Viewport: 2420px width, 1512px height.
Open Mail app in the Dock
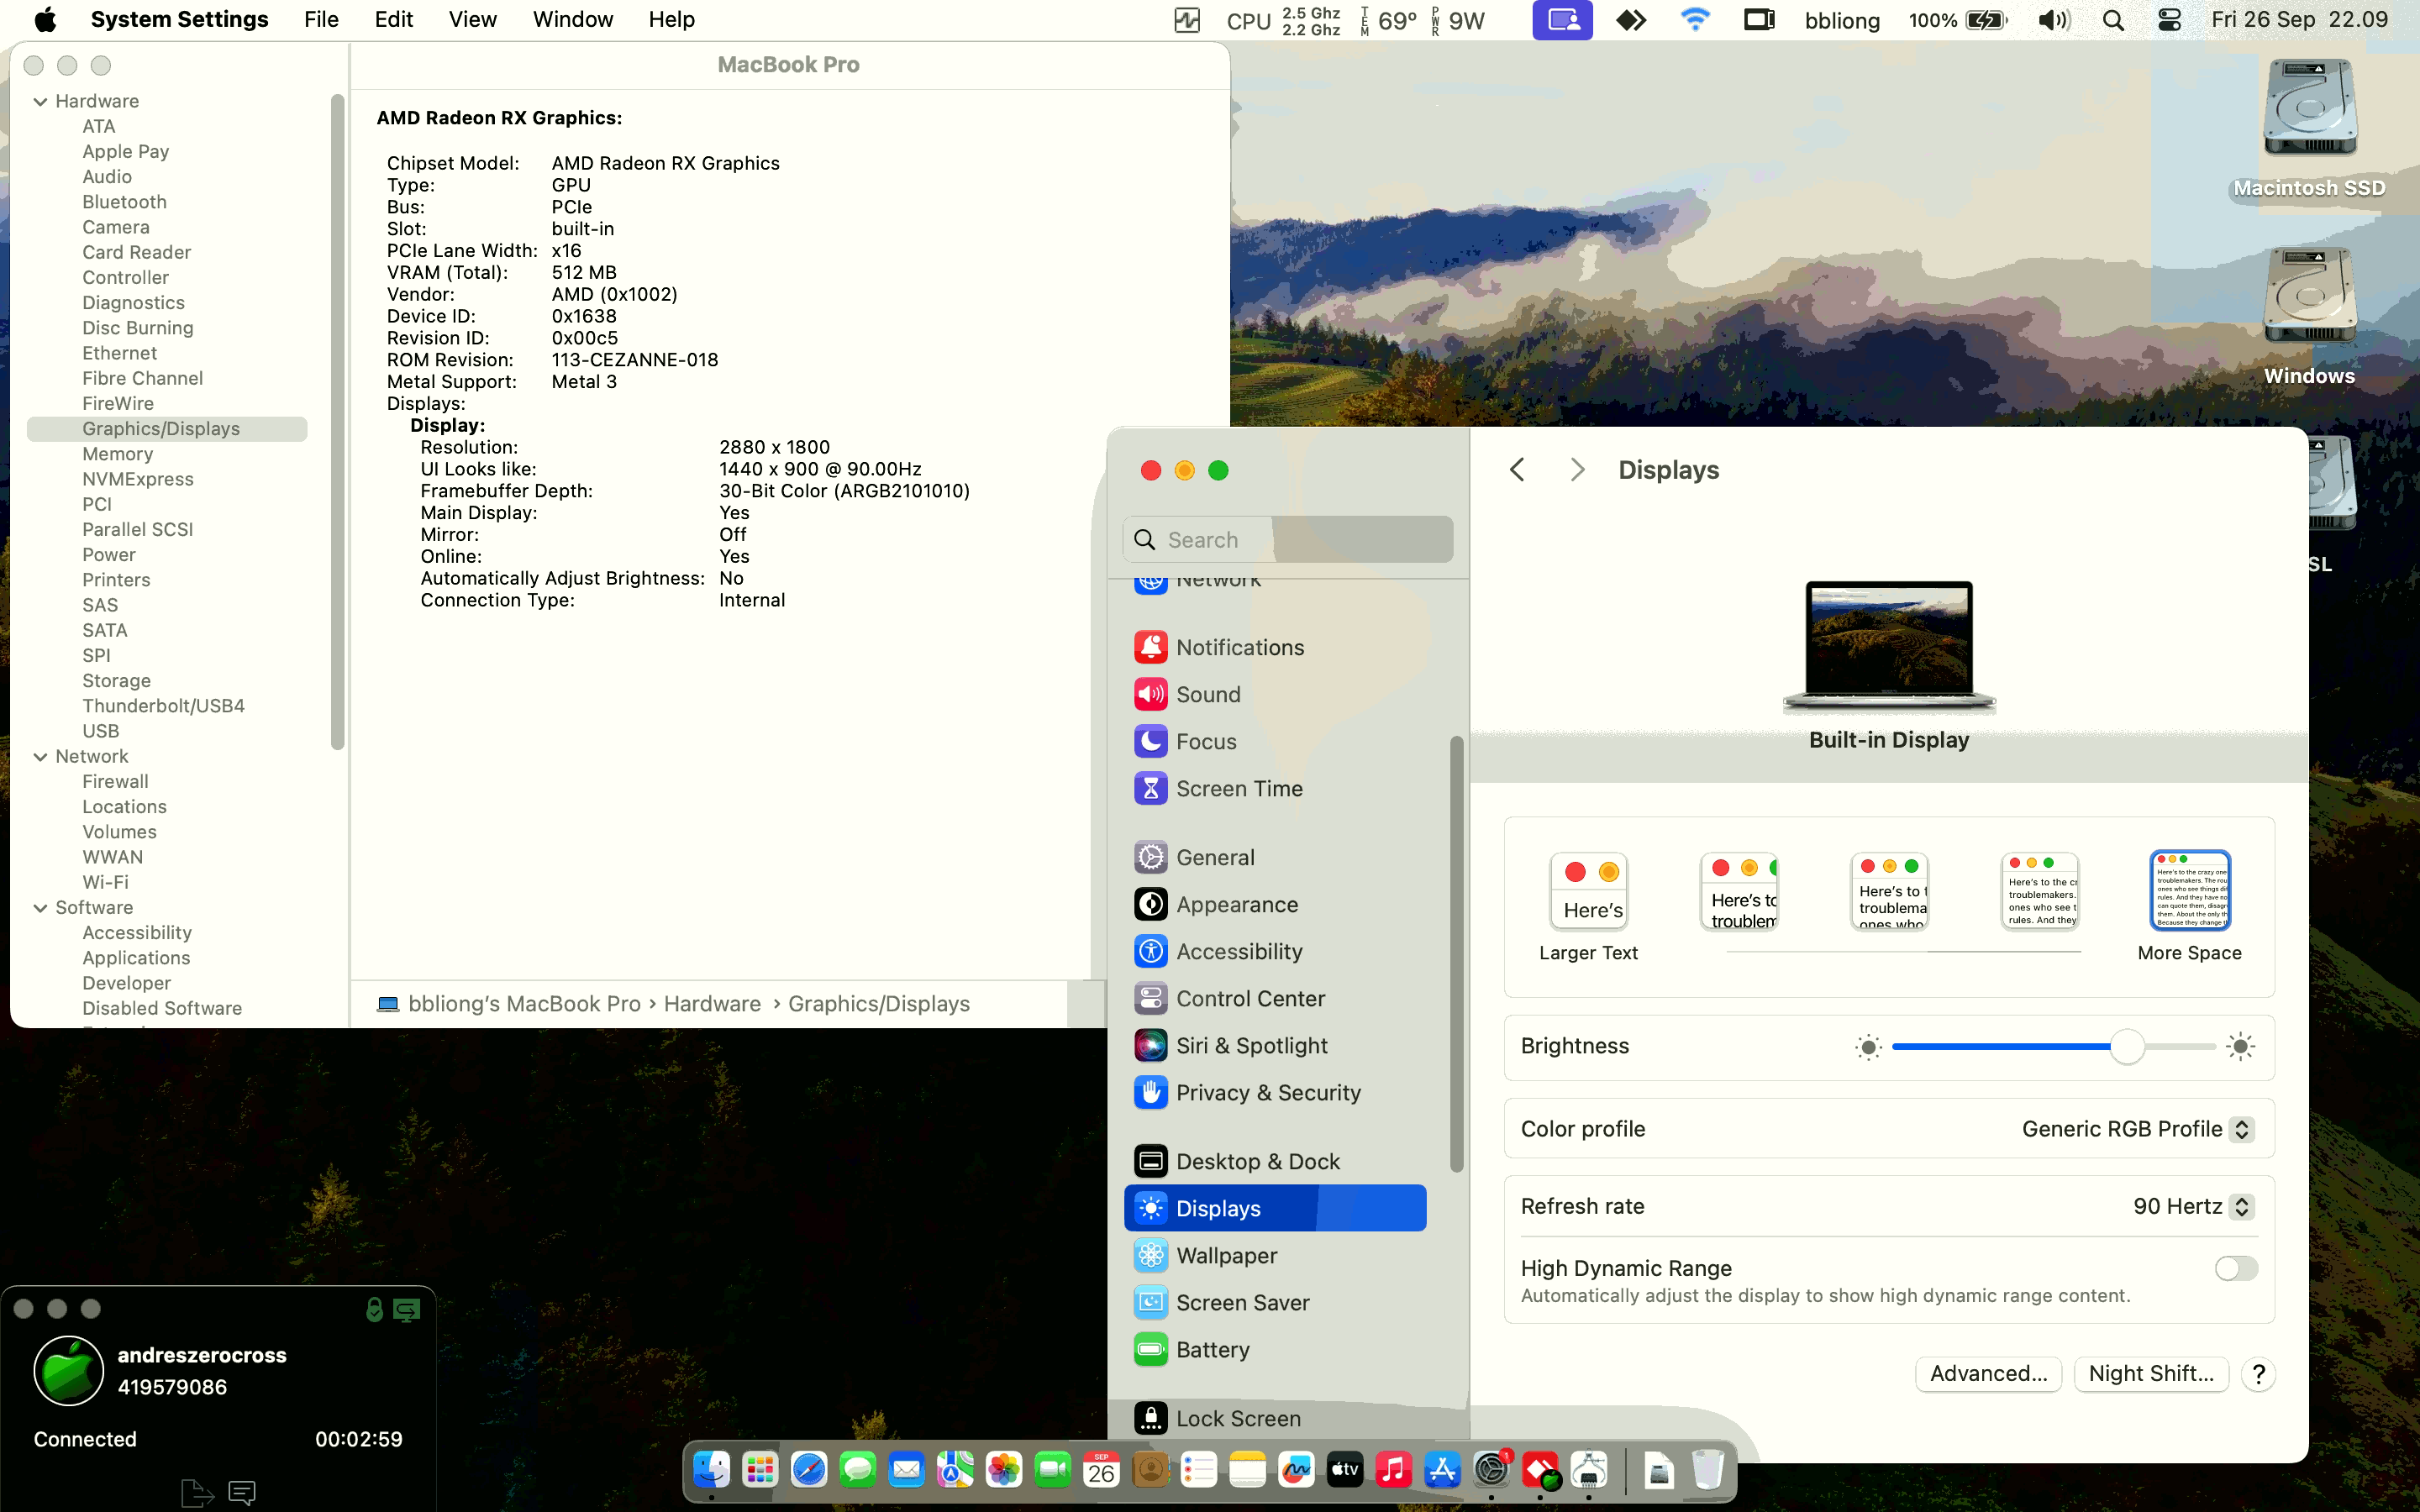[906, 1470]
